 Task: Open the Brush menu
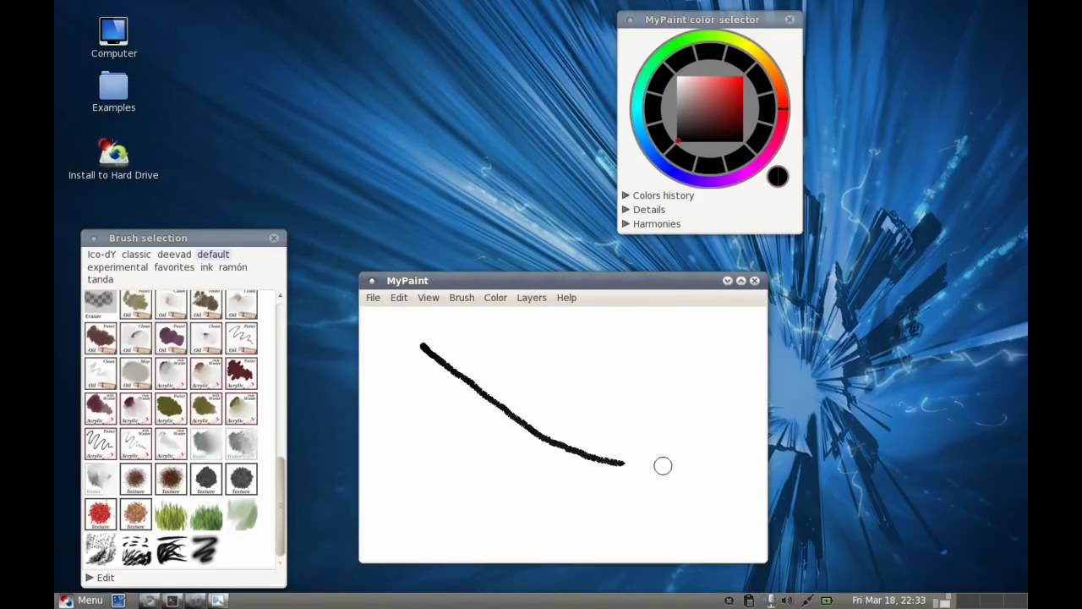[x=462, y=298]
